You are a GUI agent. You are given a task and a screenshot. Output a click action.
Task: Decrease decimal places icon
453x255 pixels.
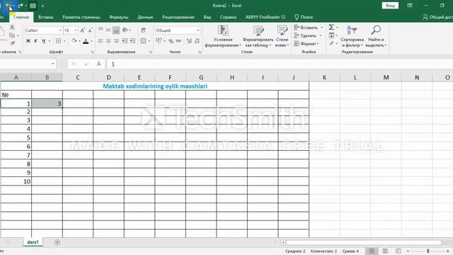[x=197, y=41]
